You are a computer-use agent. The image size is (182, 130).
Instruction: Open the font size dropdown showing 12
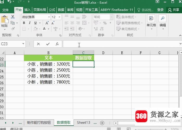coord(60,17)
